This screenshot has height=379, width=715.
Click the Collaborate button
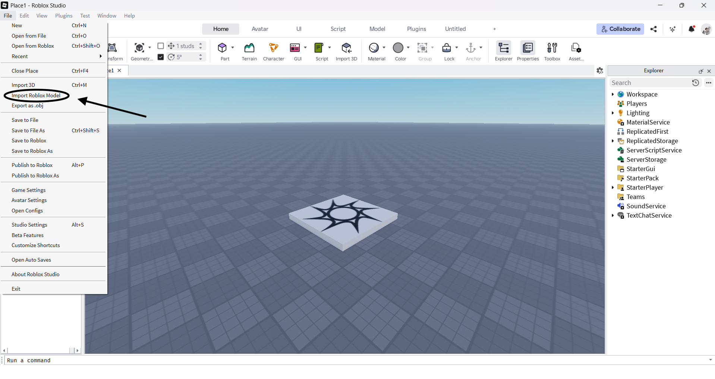tap(620, 29)
